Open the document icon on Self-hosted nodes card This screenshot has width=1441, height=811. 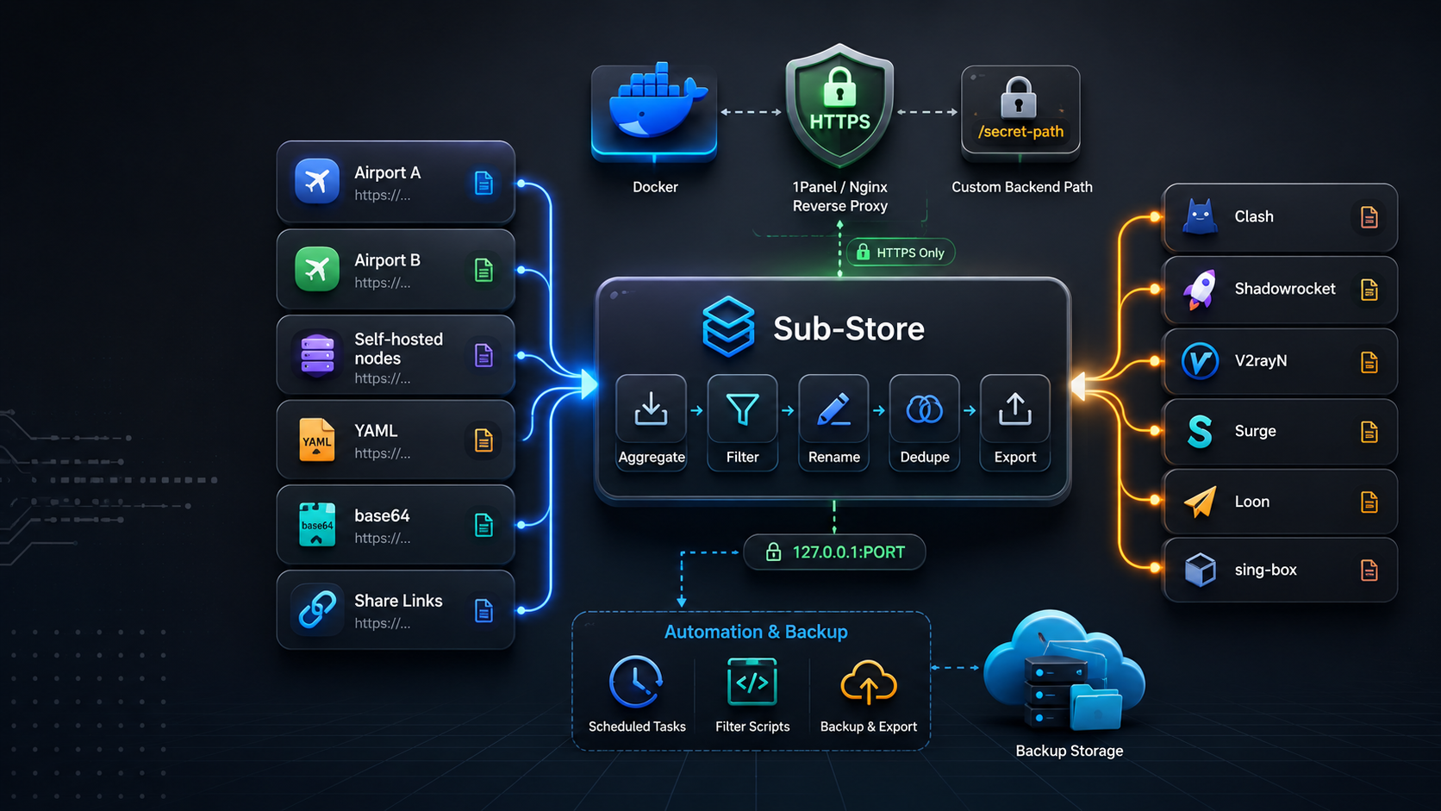click(x=483, y=355)
